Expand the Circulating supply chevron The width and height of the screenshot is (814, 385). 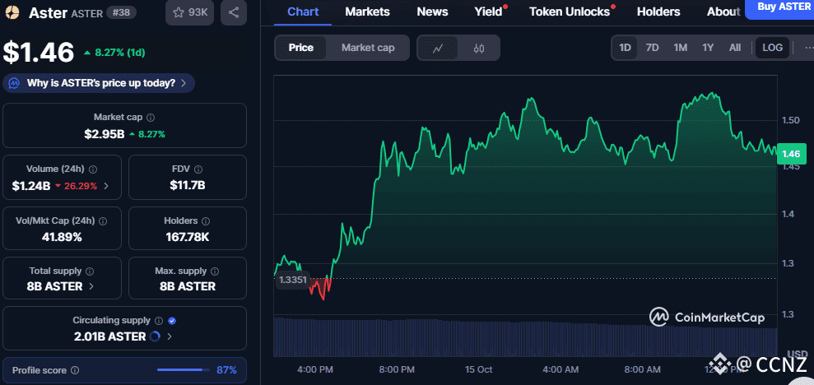pyautogui.click(x=170, y=336)
